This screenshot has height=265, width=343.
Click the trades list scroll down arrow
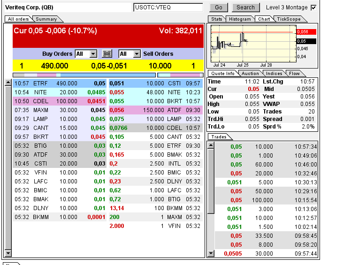211,253
